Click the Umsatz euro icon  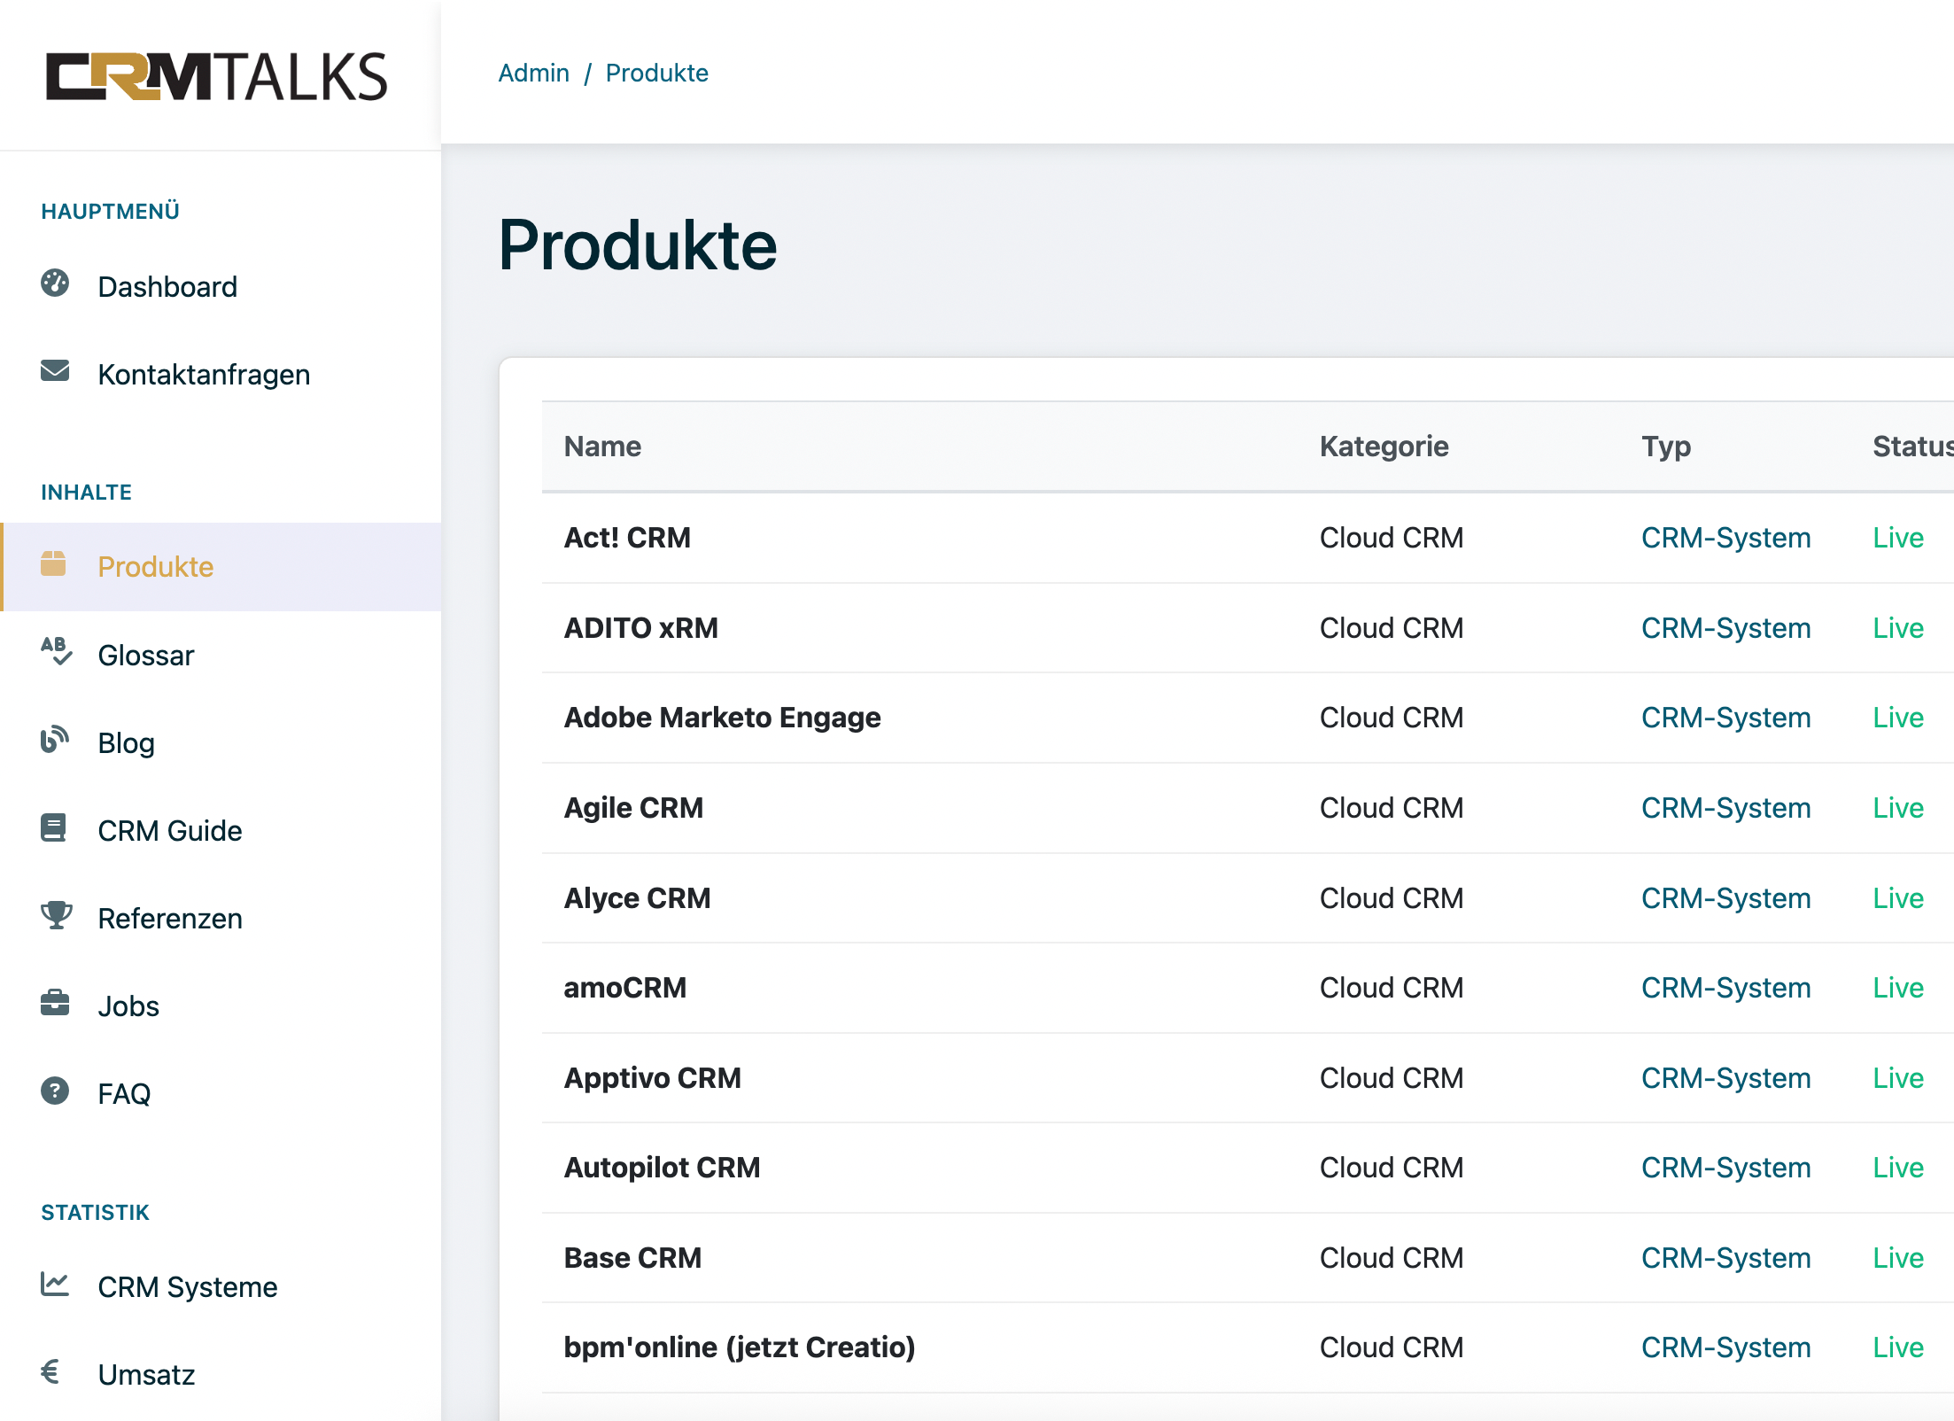pos(50,1371)
